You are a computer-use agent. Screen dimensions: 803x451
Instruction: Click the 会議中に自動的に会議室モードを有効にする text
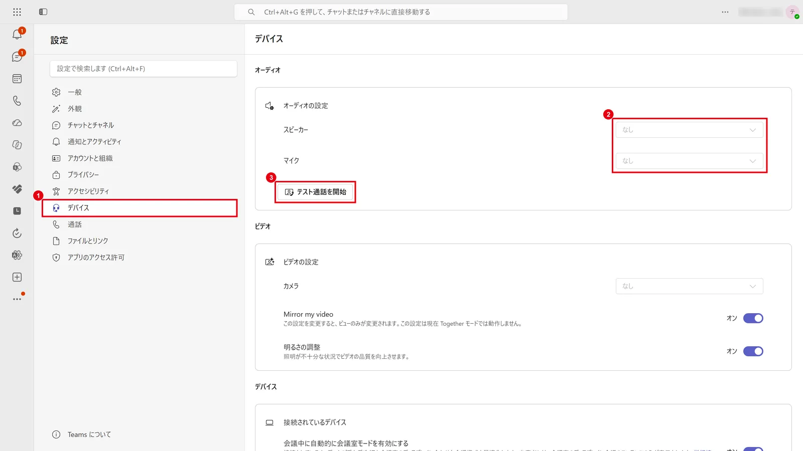point(346,443)
